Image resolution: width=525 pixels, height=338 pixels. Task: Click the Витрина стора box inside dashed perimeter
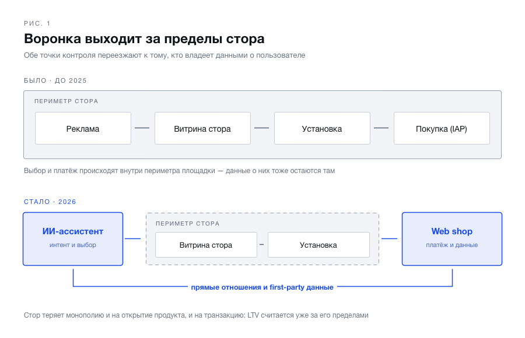tap(206, 245)
